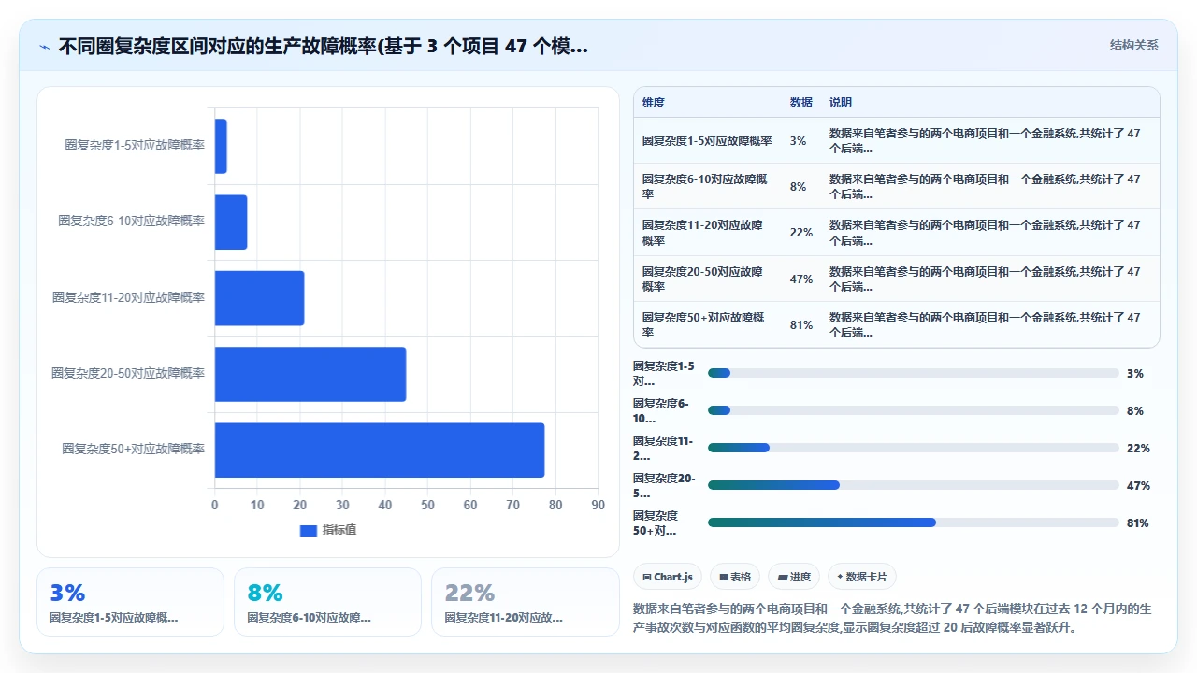1197x673 pixels.
Task: Click the 81% value beside progress bar
Action: [x=1137, y=523]
